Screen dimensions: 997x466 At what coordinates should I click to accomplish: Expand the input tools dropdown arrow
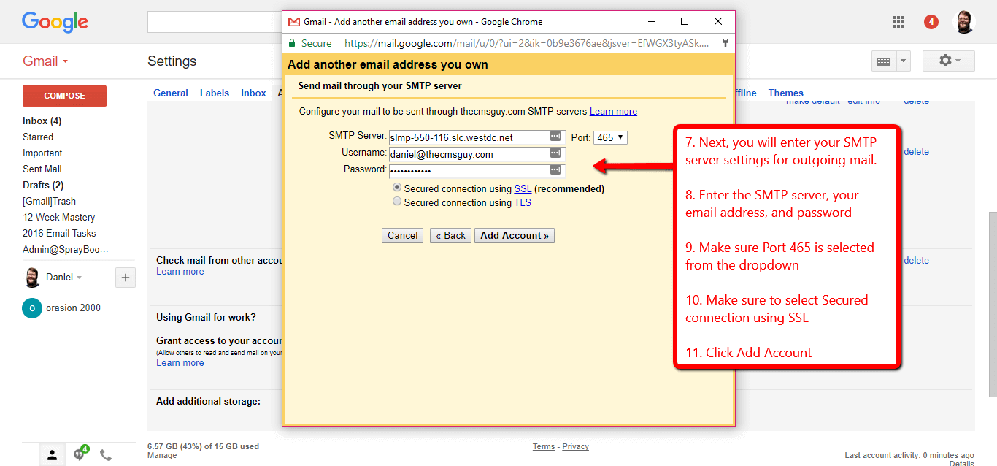point(904,61)
